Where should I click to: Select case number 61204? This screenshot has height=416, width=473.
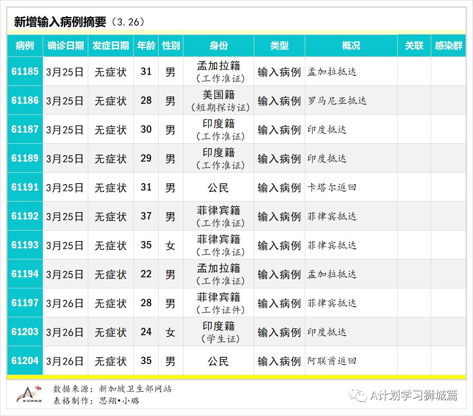[25, 361]
